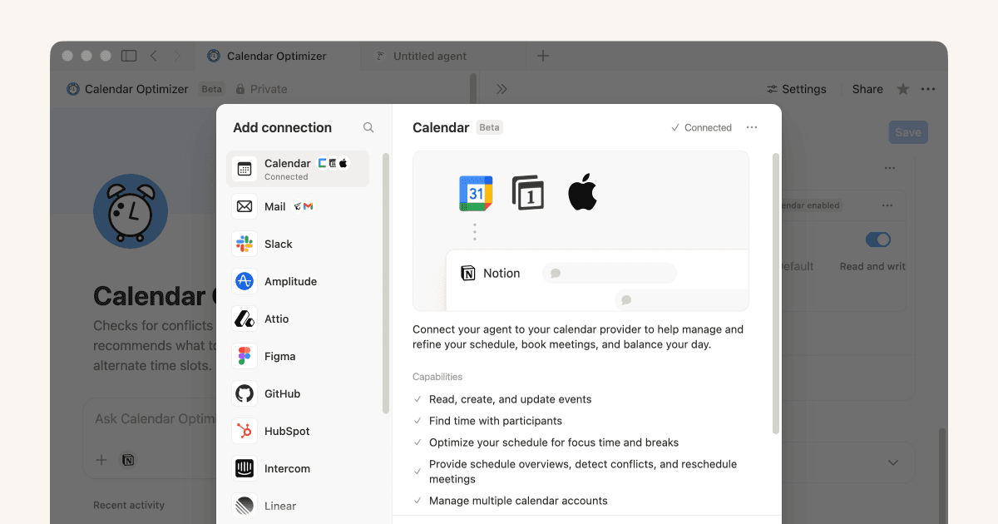998x524 pixels.
Task: Click the Save button
Action: tap(907, 131)
